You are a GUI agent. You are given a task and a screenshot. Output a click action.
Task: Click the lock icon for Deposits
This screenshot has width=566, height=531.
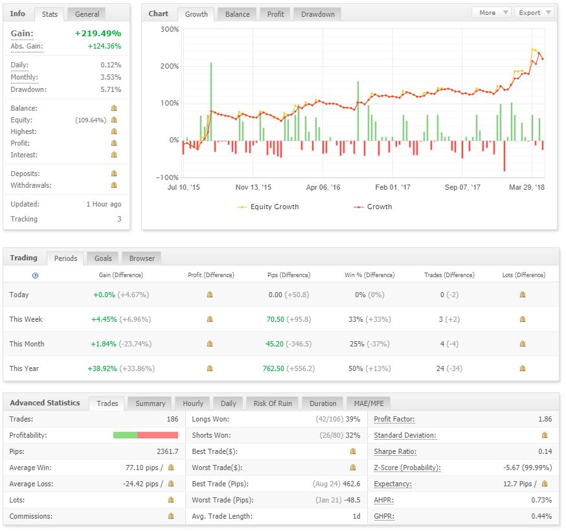click(114, 174)
